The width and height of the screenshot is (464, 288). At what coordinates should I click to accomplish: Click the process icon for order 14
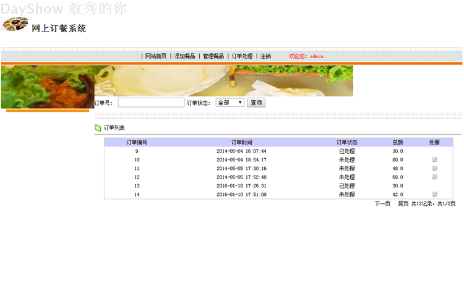434,194
